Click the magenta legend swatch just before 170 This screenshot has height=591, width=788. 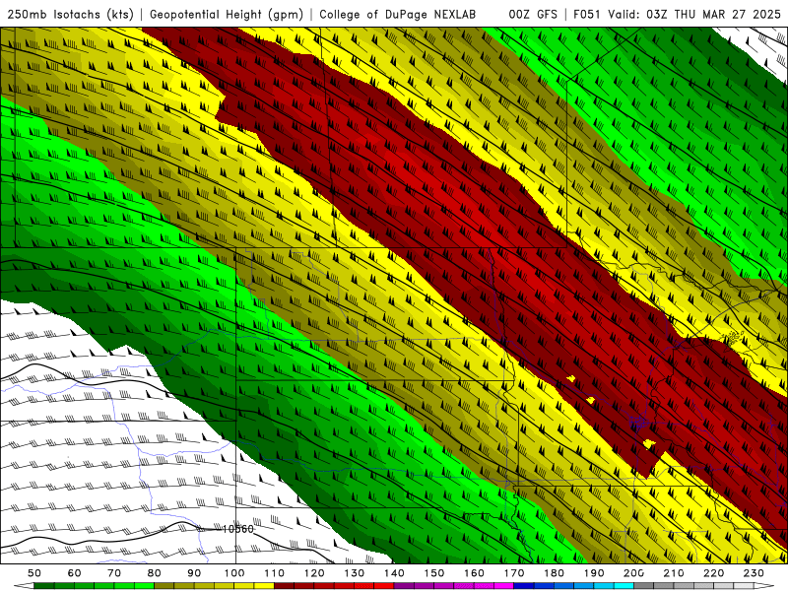point(503,586)
